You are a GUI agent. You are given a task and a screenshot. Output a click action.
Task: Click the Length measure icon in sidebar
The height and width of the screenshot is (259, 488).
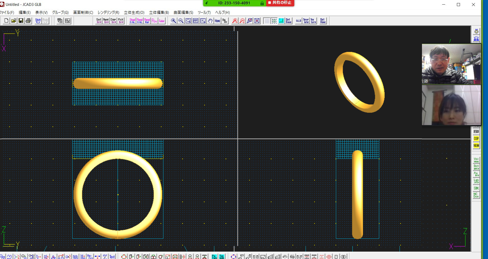476,181
